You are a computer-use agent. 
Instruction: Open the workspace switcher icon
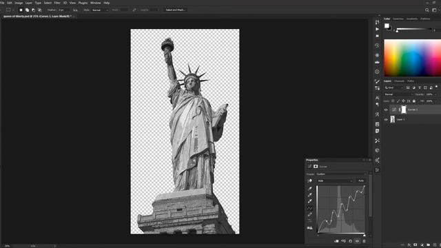click(x=434, y=10)
